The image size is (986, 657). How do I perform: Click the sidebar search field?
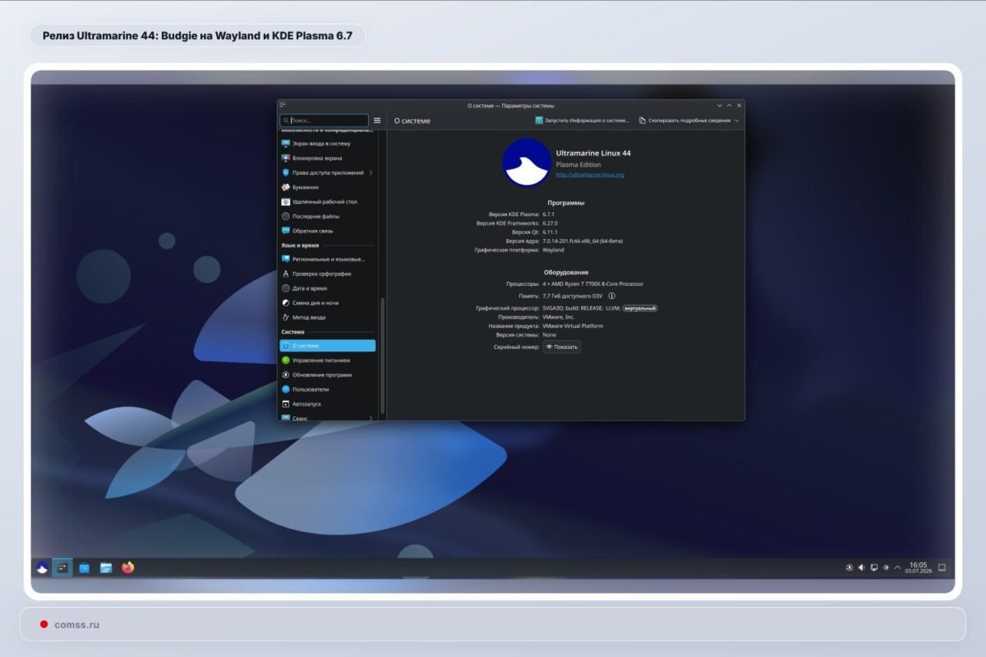(x=325, y=120)
